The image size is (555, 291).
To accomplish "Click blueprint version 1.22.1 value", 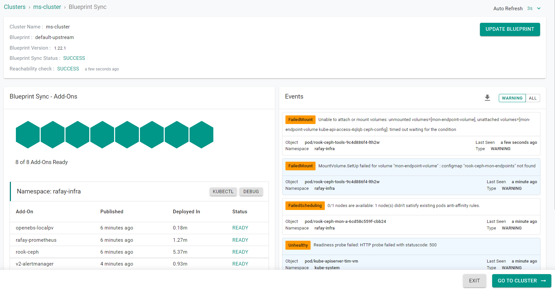I will pos(60,48).
